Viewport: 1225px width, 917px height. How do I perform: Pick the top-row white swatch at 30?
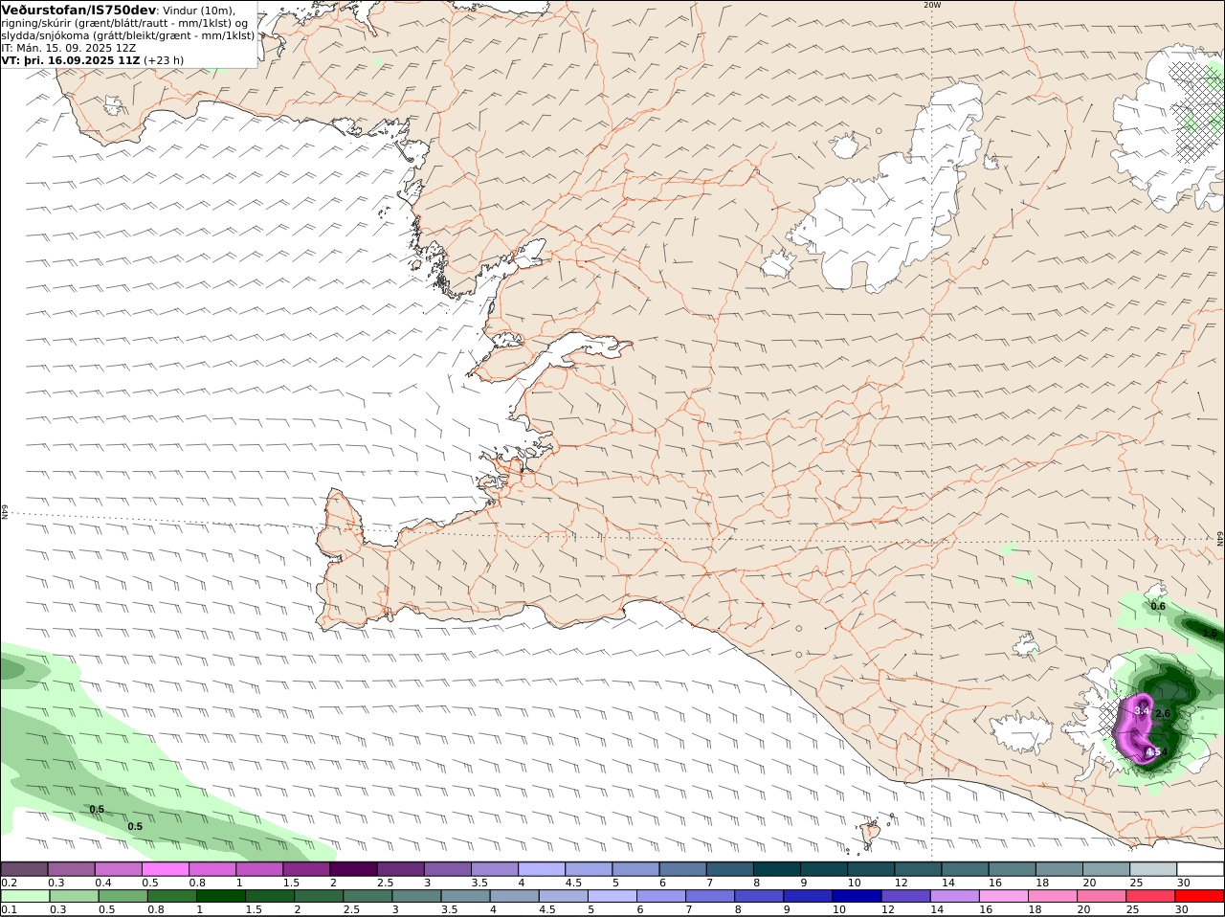[x=1200, y=868]
